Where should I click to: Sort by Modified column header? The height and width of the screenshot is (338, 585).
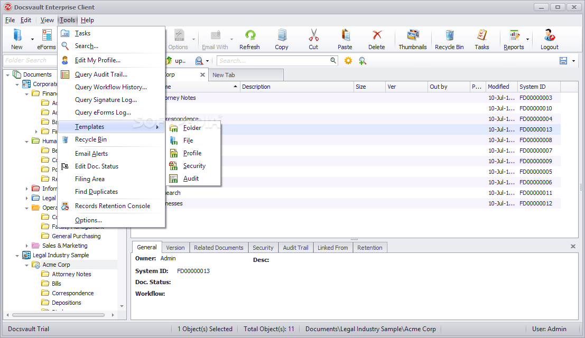tap(502, 87)
